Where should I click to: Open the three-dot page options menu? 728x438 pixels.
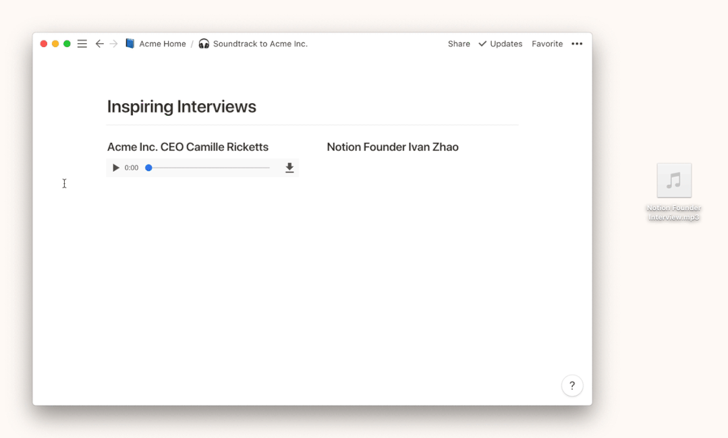coord(577,44)
